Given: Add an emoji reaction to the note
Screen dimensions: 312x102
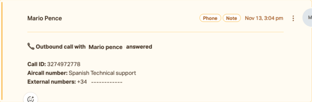Looking at the screenshot, I should pos(30,99).
